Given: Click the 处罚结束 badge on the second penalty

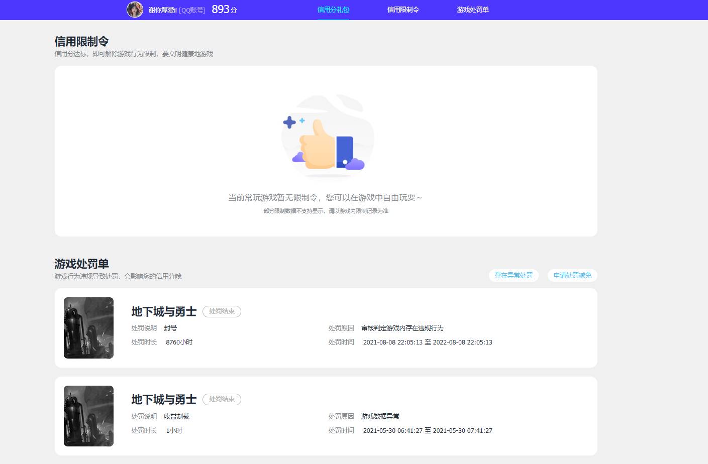Looking at the screenshot, I should click(222, 399).
